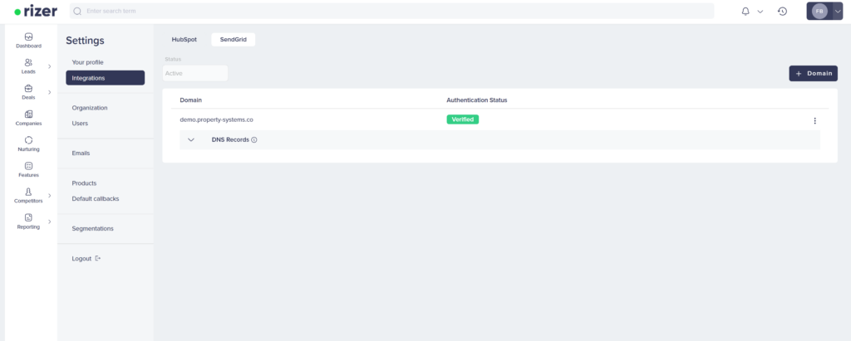
Task: Select the SendGrid tab
Action: (233, 39)
